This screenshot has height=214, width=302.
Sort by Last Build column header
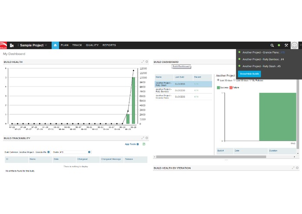[x=183, y=78]
